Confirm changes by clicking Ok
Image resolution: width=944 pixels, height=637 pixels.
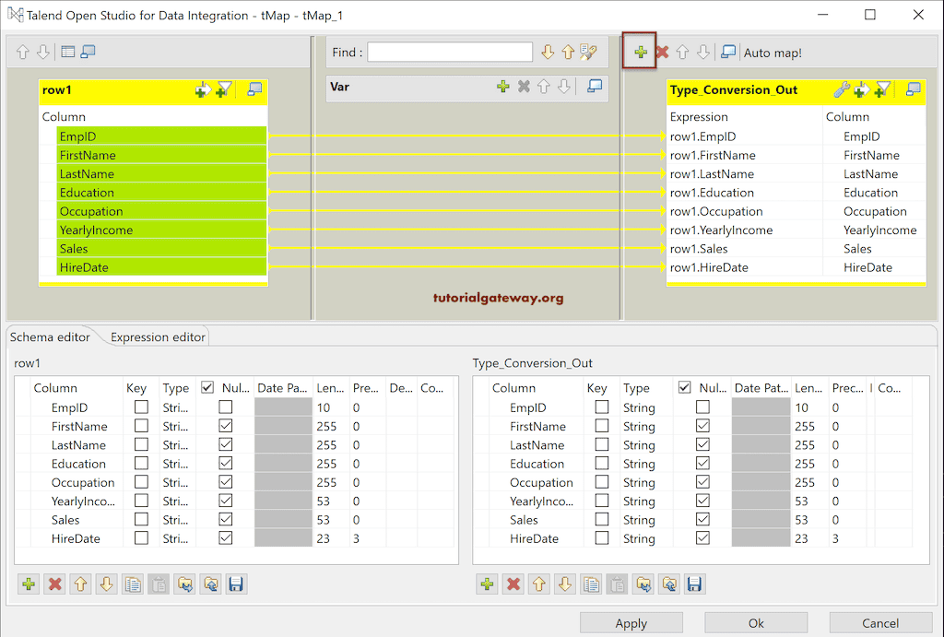[x=755, y=622]
